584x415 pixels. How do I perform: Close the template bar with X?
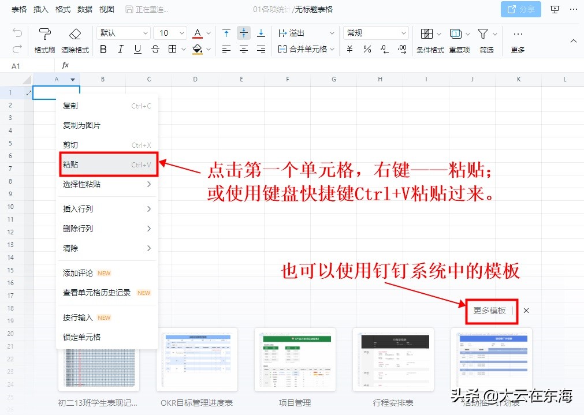click(x=526, y=311)
